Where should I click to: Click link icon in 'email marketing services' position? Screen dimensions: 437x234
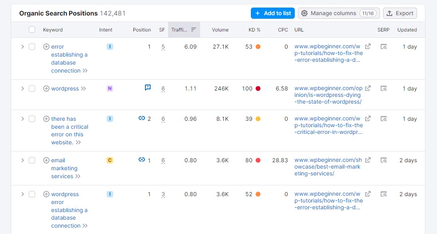(142, 160)
